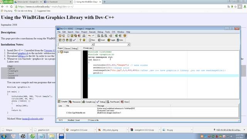The height and width of the screenshot is (139, 247).
Task: Switch to the Debug tab in left panel
Action: click(74, 49)
